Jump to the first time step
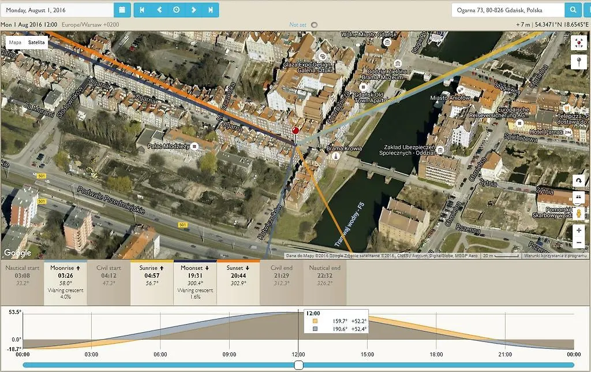Screen dimensions: 591x372 142,10
